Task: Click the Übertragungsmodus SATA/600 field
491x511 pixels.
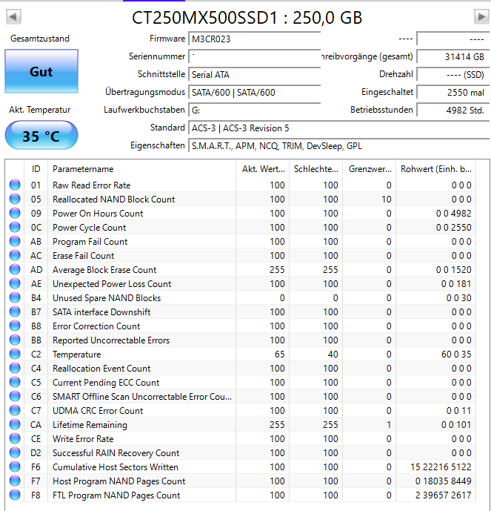Action: [x=255, y=93]
